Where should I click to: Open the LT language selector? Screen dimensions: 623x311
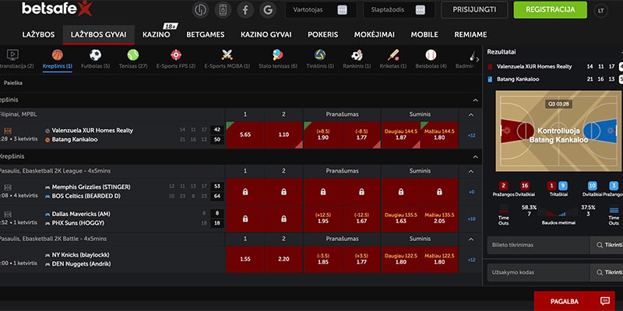(600, 10)
